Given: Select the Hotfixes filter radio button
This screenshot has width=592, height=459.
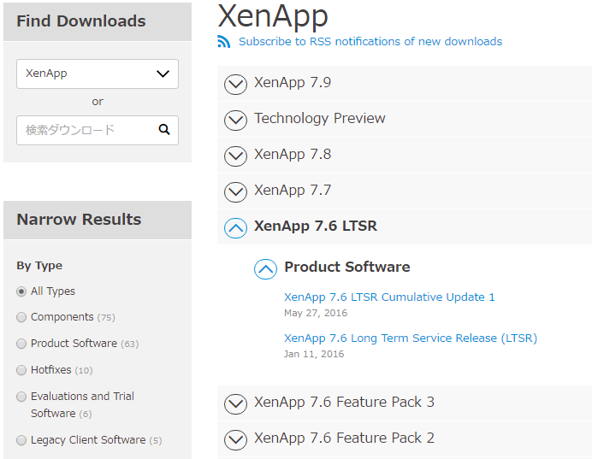Looking at the screenshot, I should click(x=21, y=370).
